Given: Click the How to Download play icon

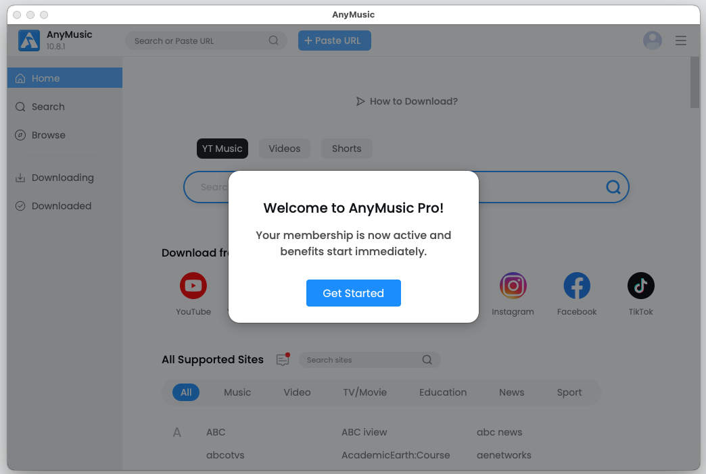Looking at the screenshot, I should pos(360,101).
